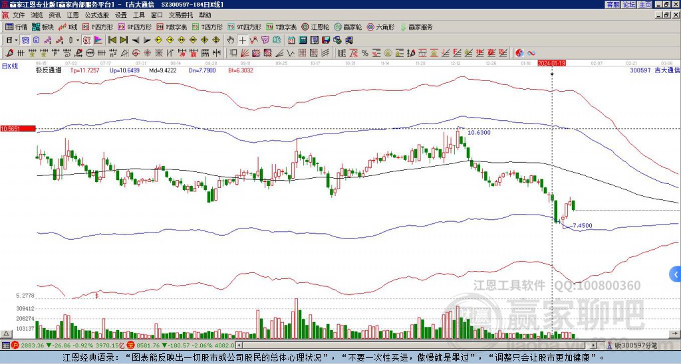
Task: Click the 300597 吉大通信 stock label
Action: [x=655, y=70]
